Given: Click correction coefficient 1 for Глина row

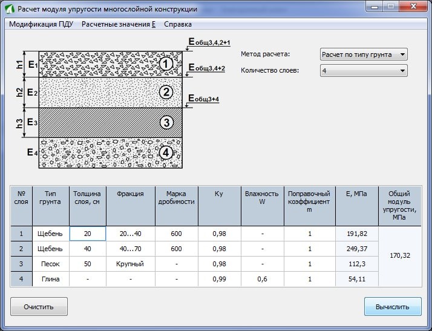Looking at the screenshot, I should (310, 279).
